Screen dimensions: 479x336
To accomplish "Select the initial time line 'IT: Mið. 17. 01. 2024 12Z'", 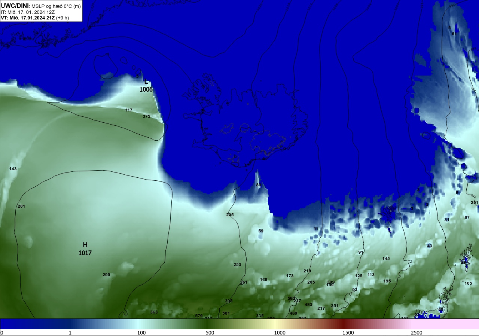I will point(28,12).
